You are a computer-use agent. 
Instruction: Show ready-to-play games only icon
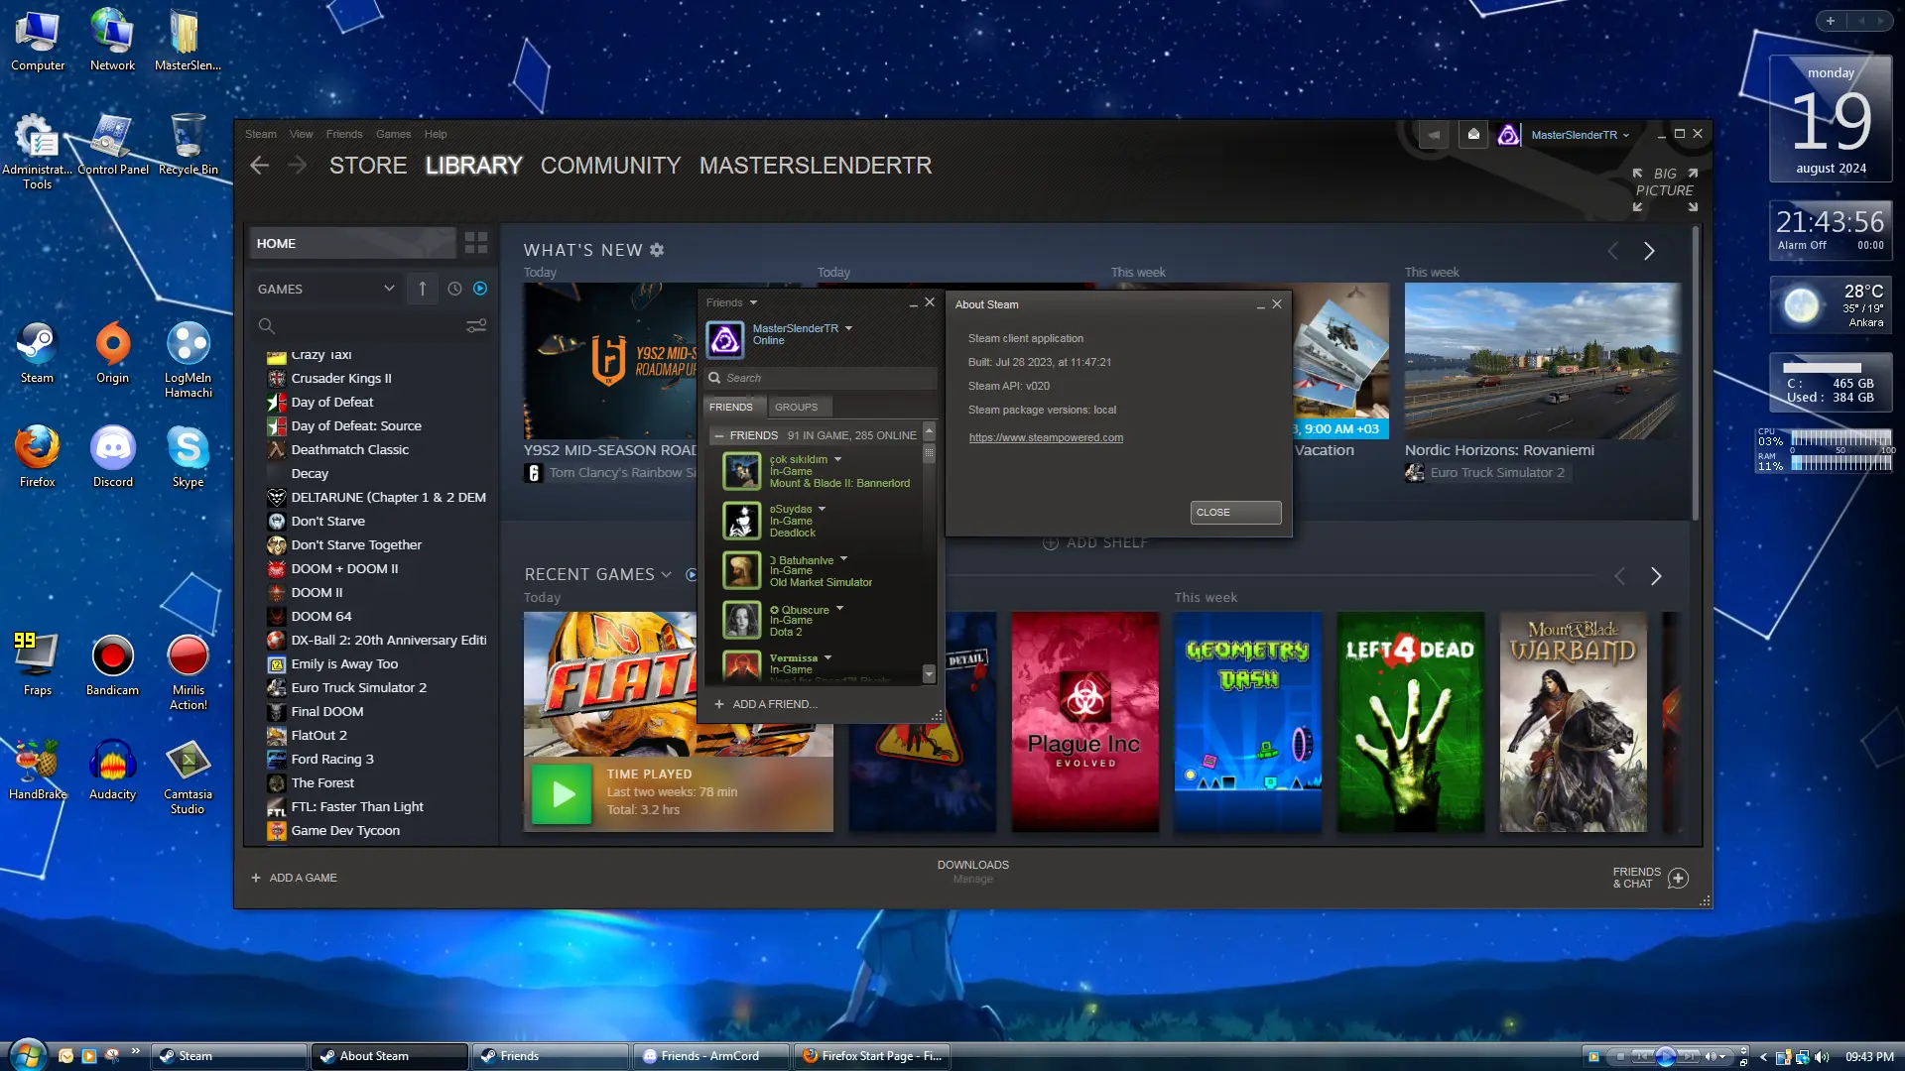click(480, 289)
